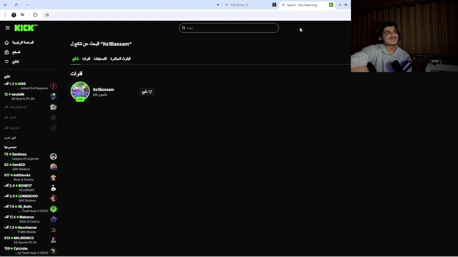Open saudalk channel name in sidebar
The height and width of the screenshot is (257, 458).
click(x=18, y=94)
